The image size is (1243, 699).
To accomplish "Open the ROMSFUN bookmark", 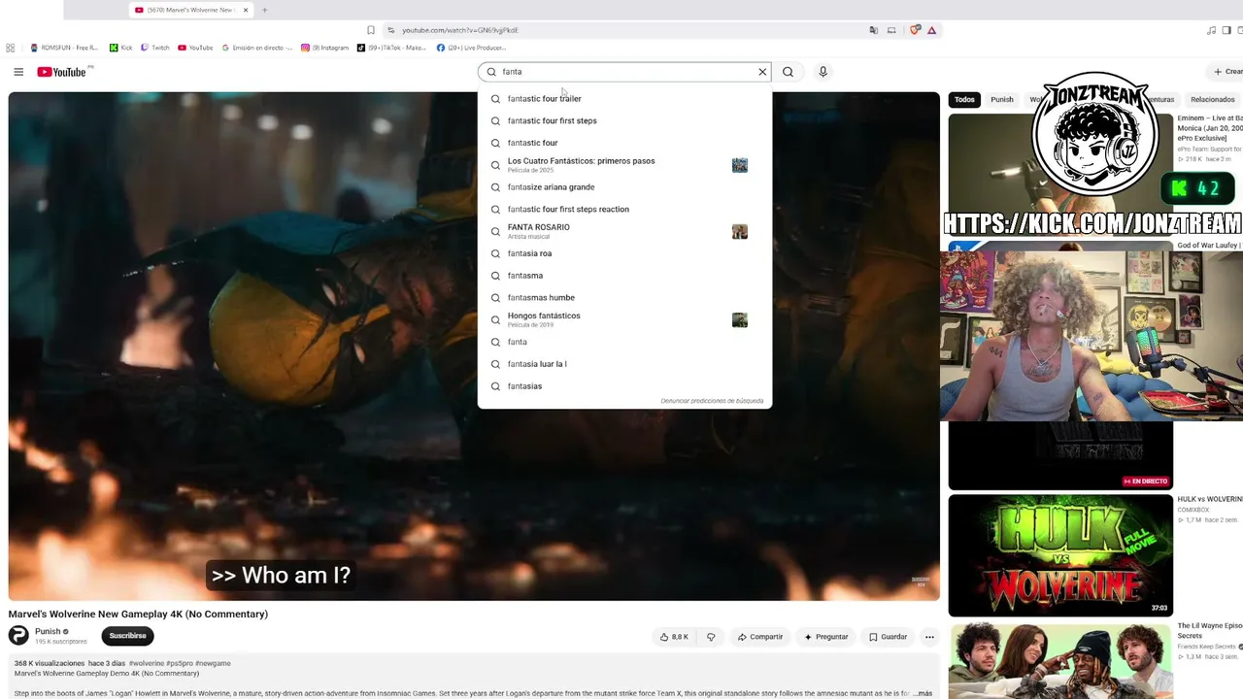I will coord(65,48).
